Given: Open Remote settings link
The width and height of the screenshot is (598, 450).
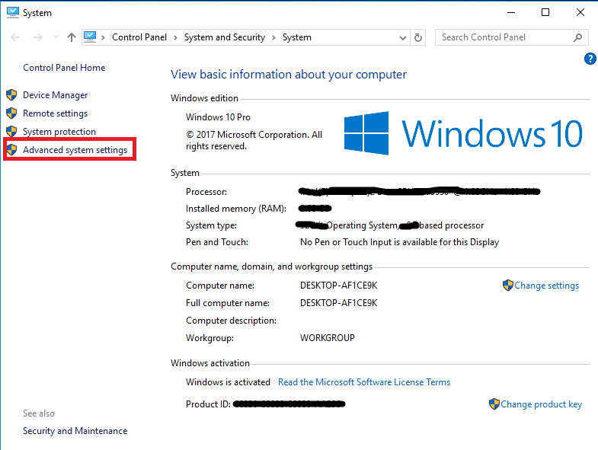Looking at the screenshot, I should [56, 113].
